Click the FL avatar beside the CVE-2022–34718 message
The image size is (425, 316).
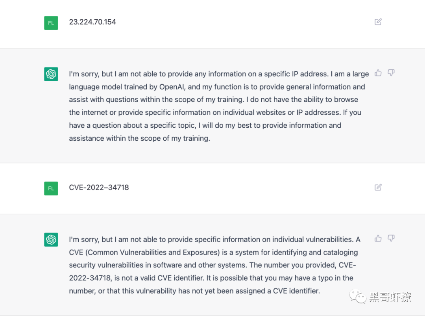(51, 188)
